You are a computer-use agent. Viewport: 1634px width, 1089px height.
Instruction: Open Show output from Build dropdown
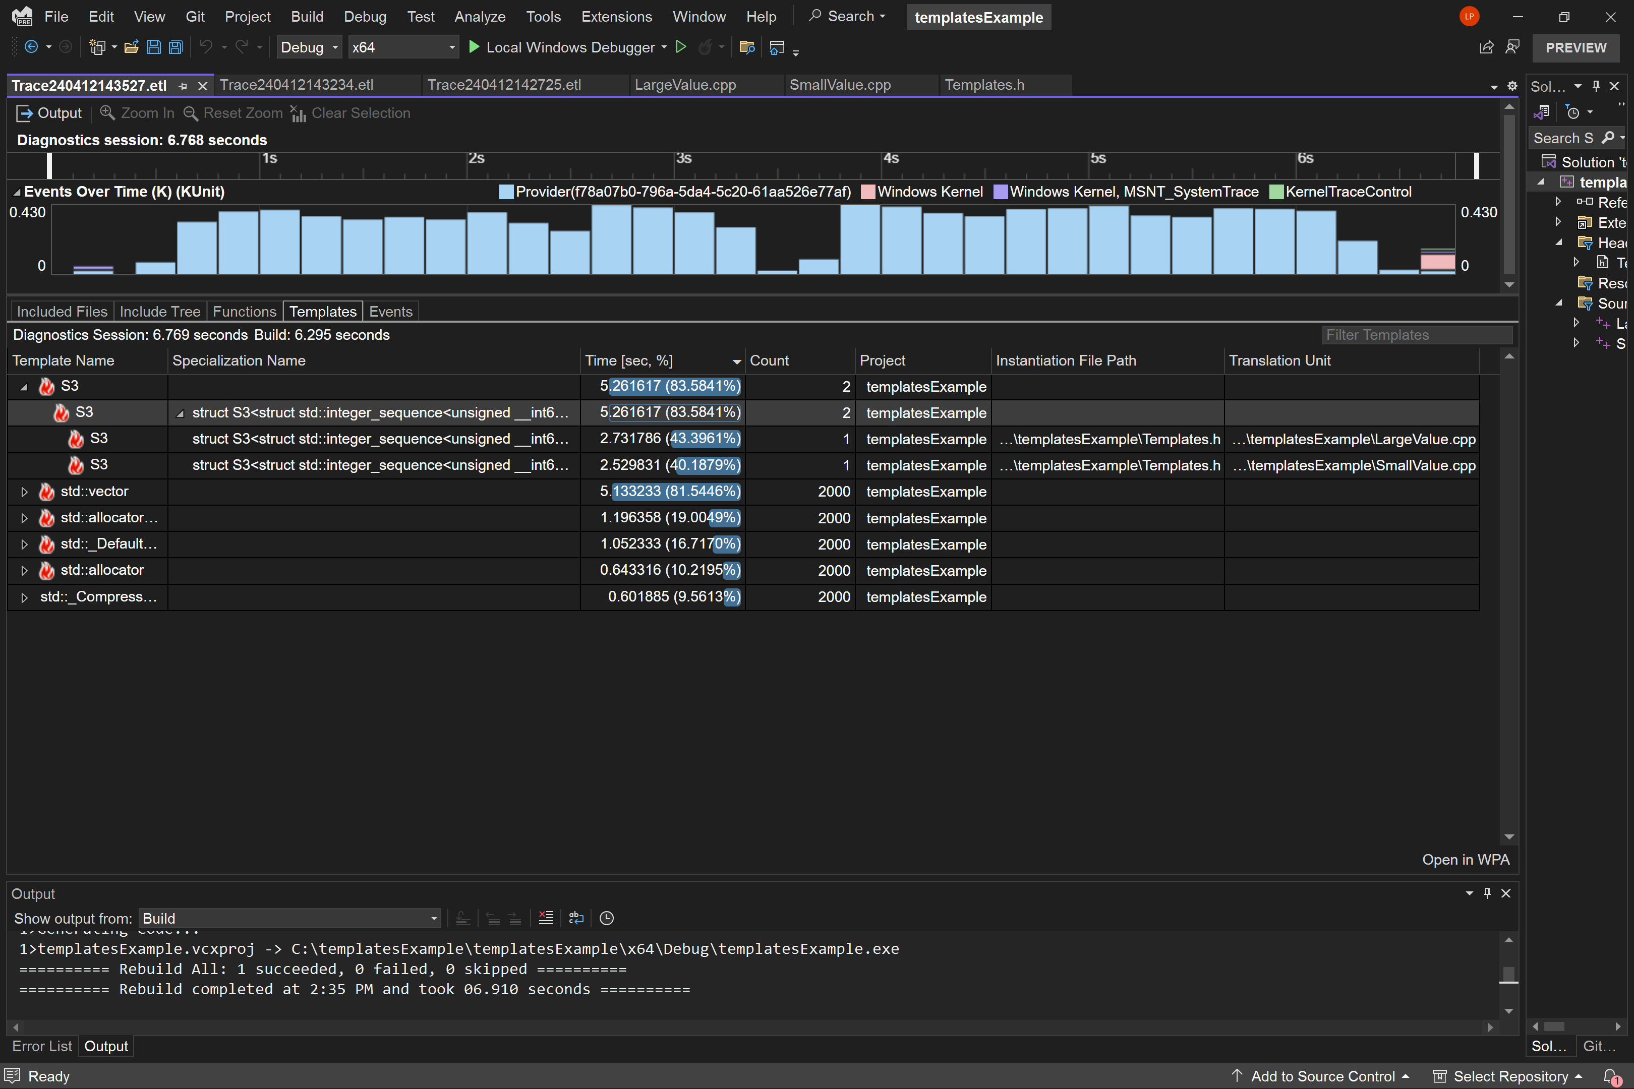click(289, 918)
